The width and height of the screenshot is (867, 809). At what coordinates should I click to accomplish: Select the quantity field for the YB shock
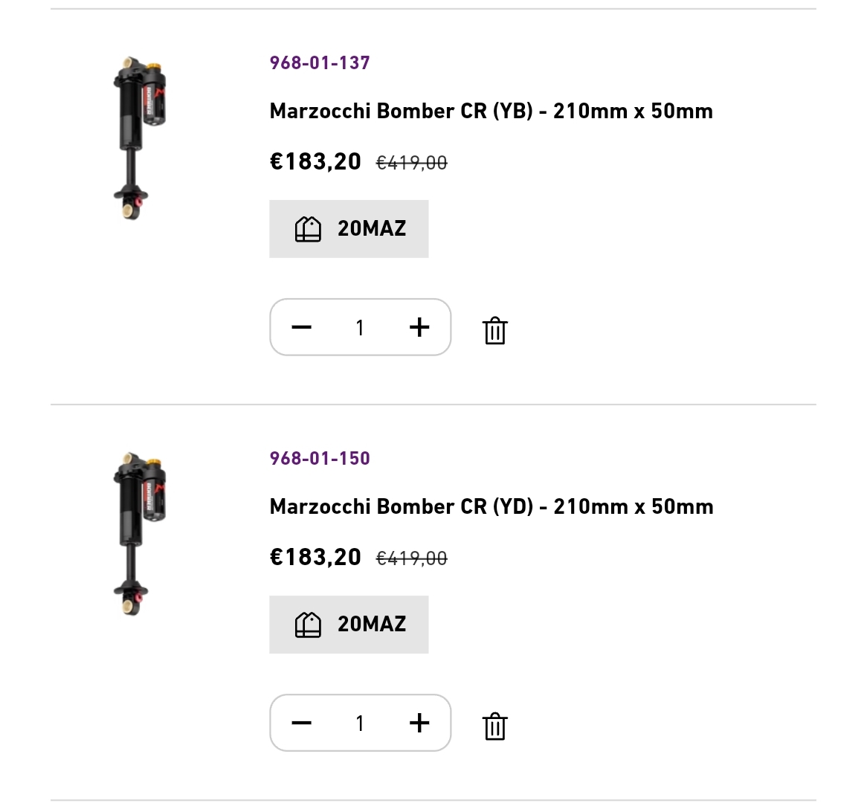pyautogui.click(x=360, y=327)
